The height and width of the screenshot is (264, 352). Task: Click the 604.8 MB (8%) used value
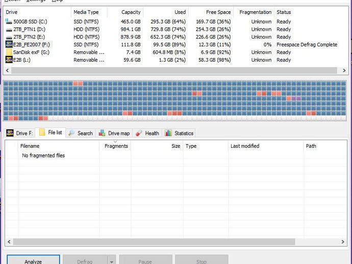tap(169, 52)
